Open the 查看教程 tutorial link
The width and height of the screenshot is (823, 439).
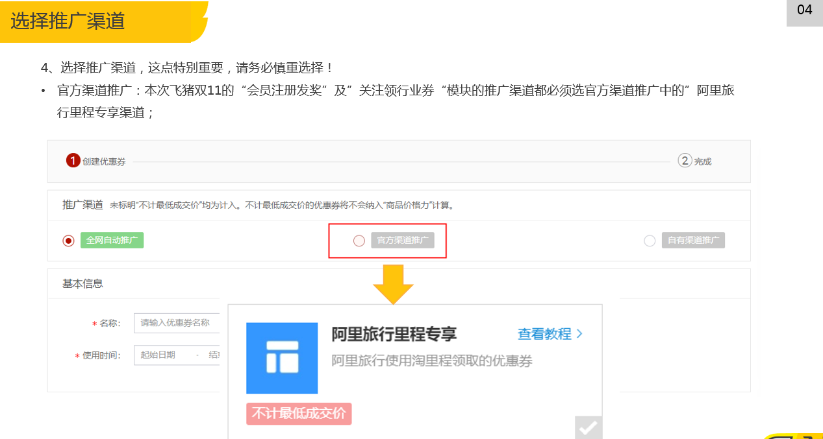[x=544, y=334]
